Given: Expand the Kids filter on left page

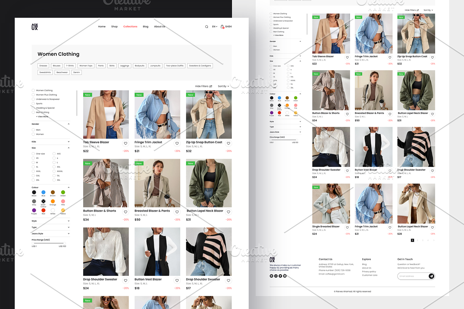Looking at the screenshot, I should pyautogui.click(x=69, y=142).
